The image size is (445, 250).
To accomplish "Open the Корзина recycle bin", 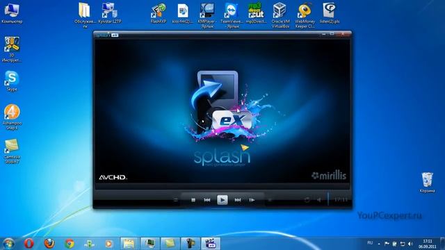I will [x=427, y=182].
